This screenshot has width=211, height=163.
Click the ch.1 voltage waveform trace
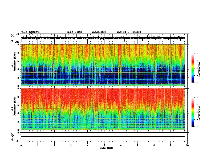pos(103,38)
